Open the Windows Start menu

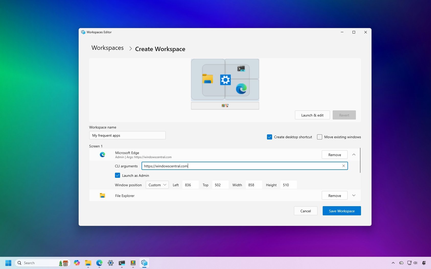[x=8, y=263]
